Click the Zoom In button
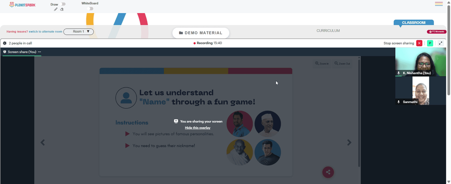Viewport: 451px width, 184px height. click(322, 64)
